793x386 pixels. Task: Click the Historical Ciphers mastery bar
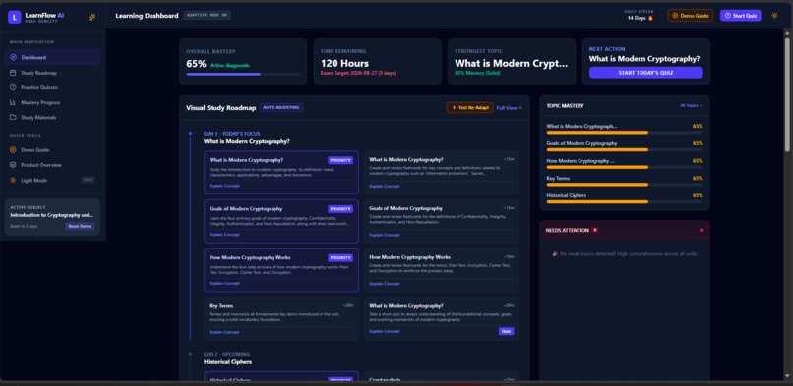pos(625,201)
